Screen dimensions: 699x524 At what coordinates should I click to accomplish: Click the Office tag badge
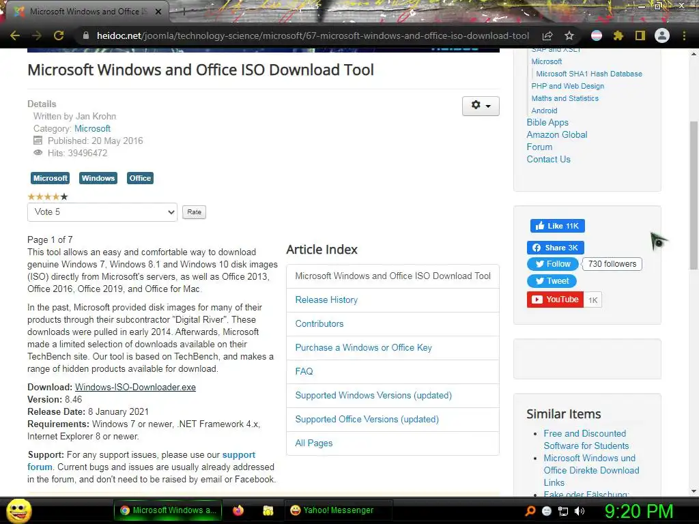tap(140, 178)
